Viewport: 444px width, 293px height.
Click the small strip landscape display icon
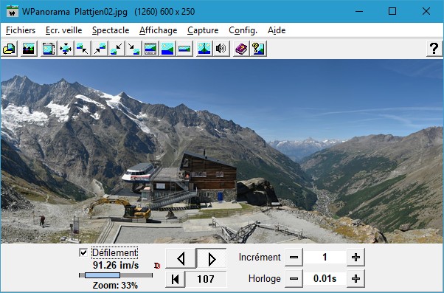184,49
